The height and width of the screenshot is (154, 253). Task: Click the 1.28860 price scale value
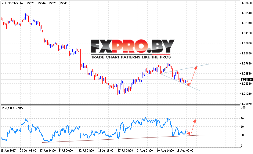[247, 53]
